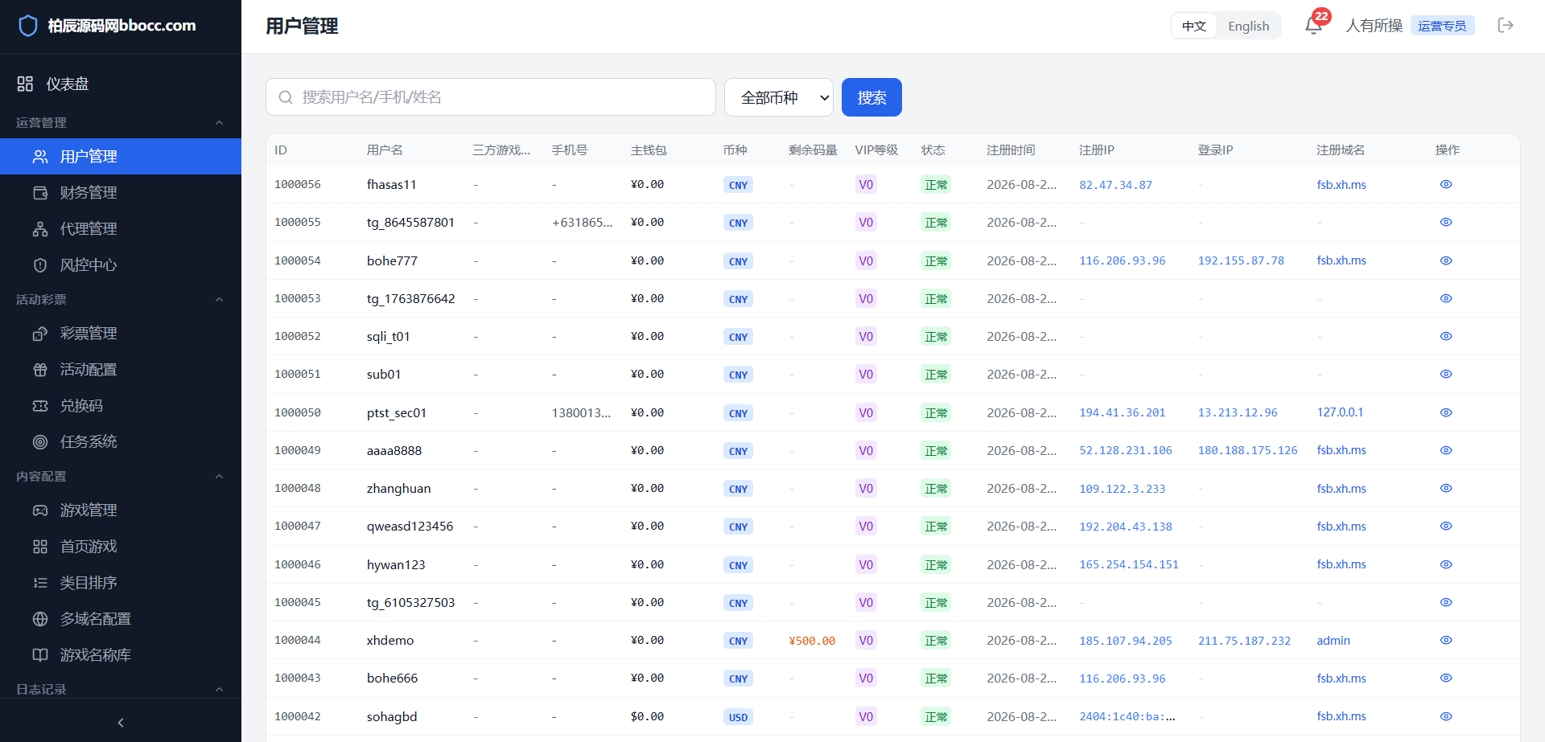Select 首页游戏 in sidebar

pyautogui.click(x=121, y=546)
